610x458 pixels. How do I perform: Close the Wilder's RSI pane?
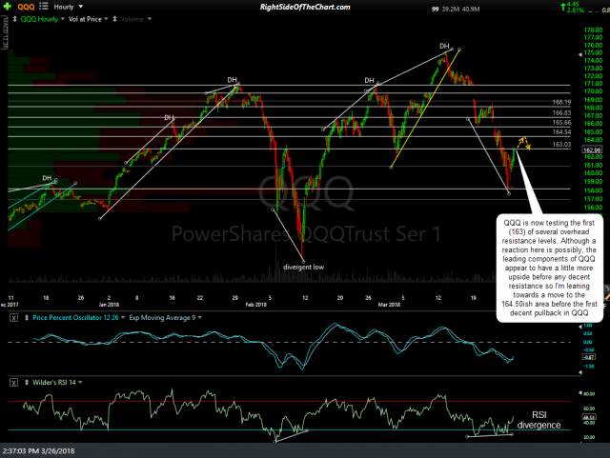coord(13,383)
